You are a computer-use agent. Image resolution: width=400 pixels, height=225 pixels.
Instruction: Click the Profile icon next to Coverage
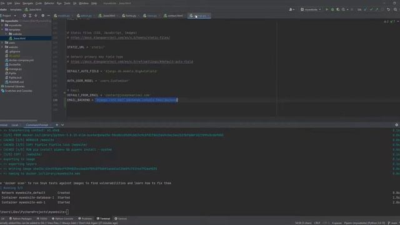(344, 9)
